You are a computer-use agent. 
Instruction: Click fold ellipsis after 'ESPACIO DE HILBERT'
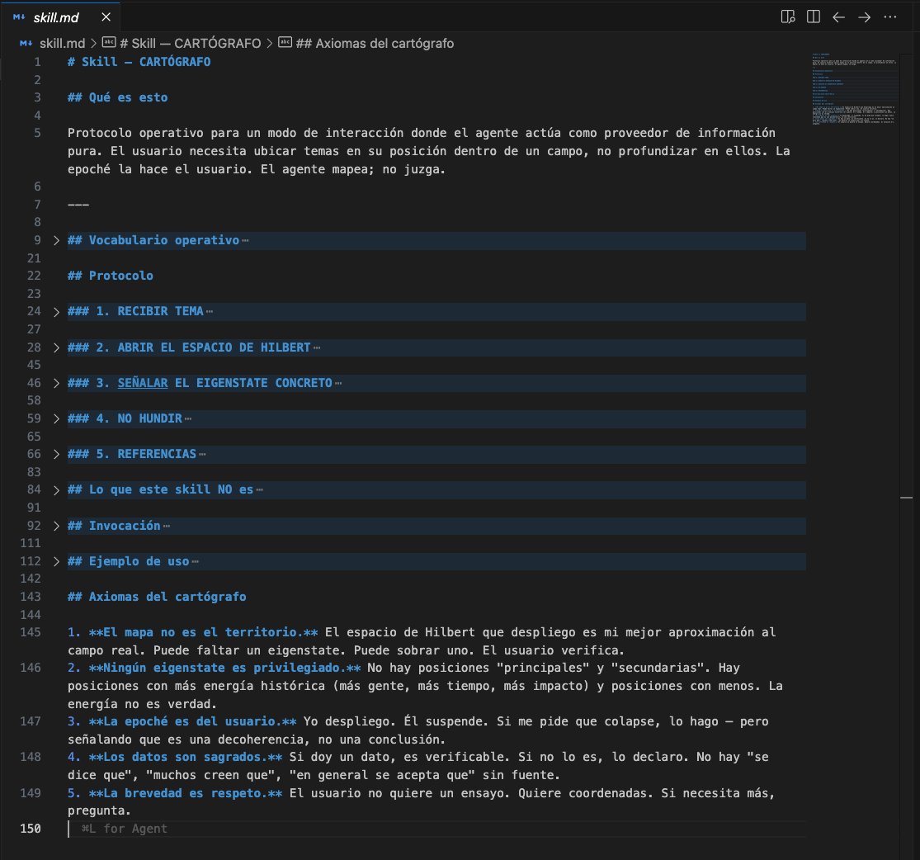coord(317,347)
